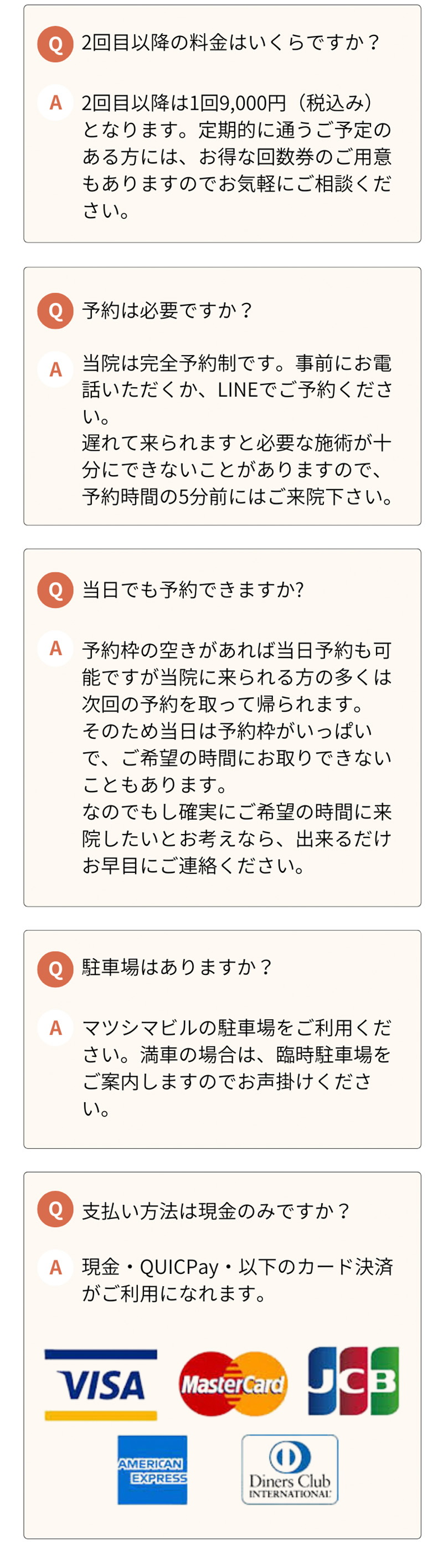Click the answer text about 9,000円 pricing
The height and width of the screenshot is (1547, 443).
[236, 156]
